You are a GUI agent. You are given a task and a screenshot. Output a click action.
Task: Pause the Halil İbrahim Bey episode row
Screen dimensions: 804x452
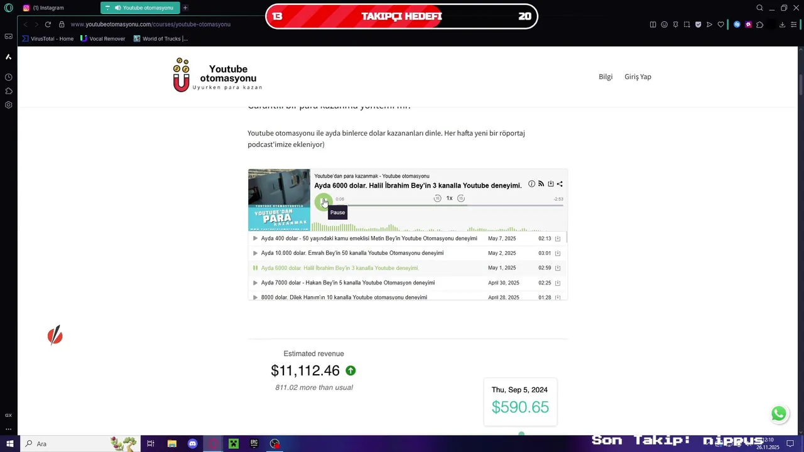pyautogui.click(x=255, y=268)
